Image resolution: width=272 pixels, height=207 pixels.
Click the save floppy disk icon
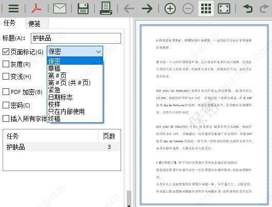83,9
